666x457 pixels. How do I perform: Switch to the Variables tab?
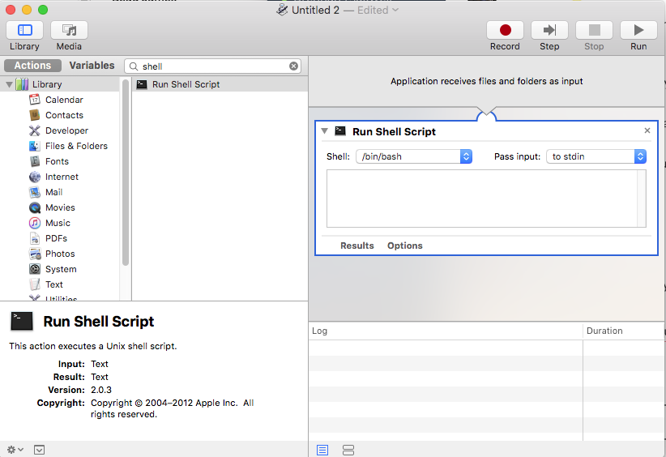click(x=92, y=66)
